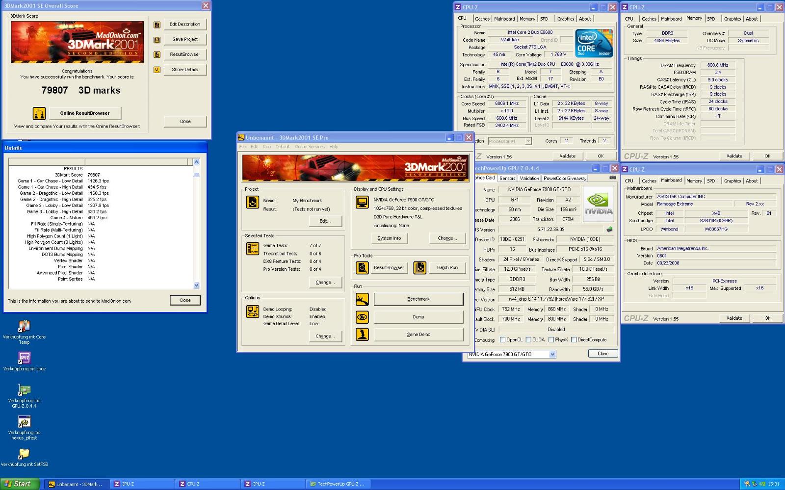Click the floppy icon beside Save Project
Image resolution: width=785 pixels, height=490 pixels.
(x=157, y=40)
